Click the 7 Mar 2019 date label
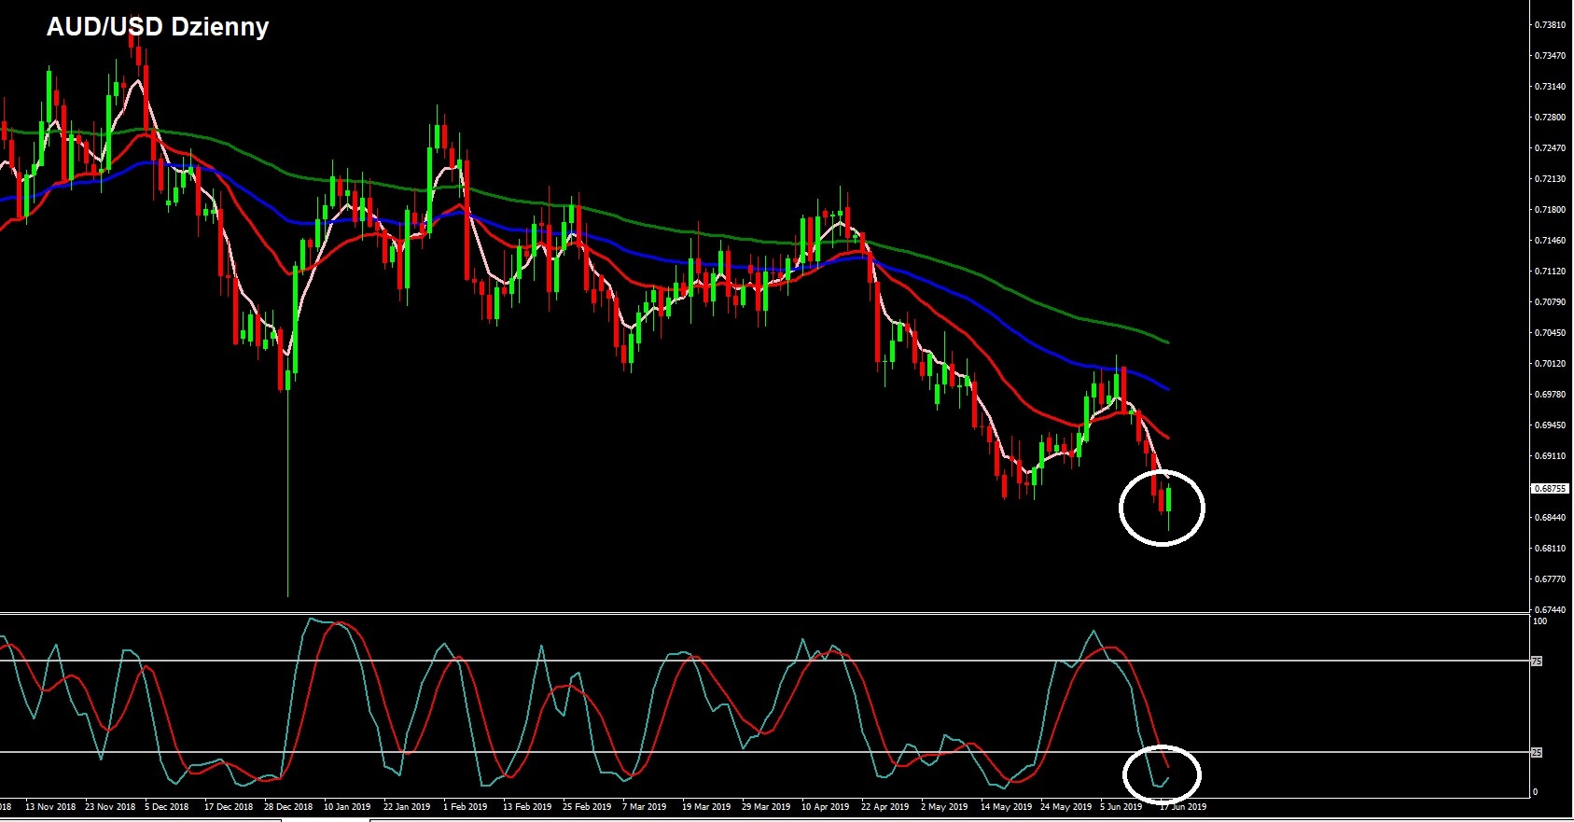 point(644,806)
